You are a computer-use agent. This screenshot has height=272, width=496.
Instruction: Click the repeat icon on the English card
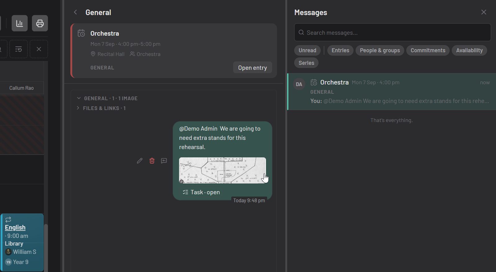[8, 219]
